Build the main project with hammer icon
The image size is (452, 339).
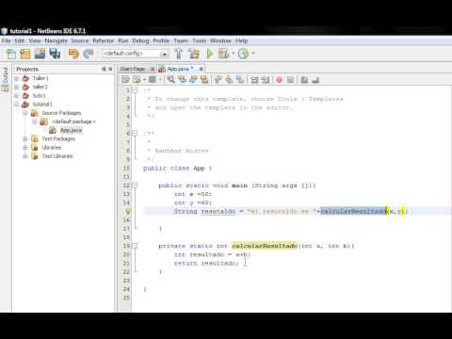pos(179,54)
